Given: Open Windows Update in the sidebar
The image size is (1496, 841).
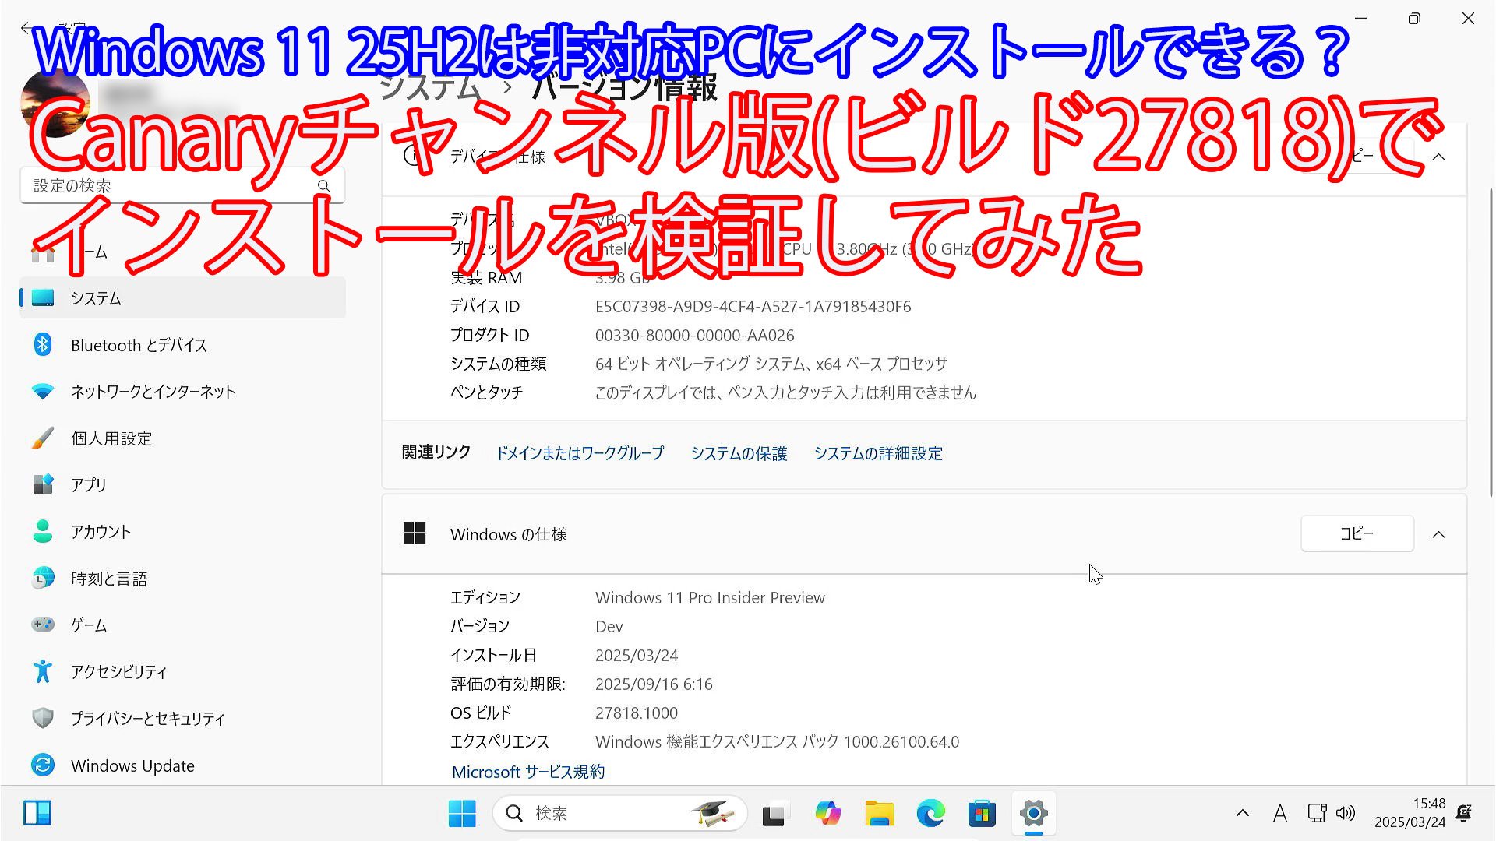Looking at the screenshot, I should (182, 765).
